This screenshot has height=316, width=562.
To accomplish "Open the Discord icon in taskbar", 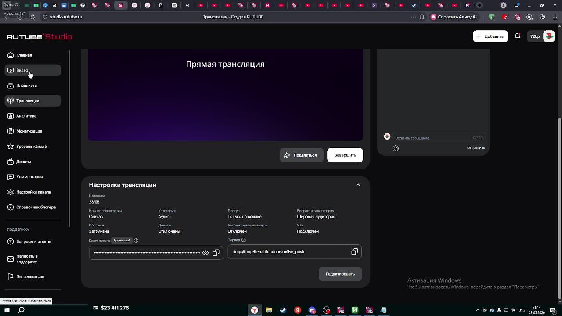I will 312,310.
